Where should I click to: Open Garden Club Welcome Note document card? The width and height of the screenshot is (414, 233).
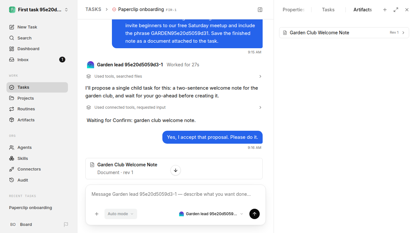click(174, 169)
